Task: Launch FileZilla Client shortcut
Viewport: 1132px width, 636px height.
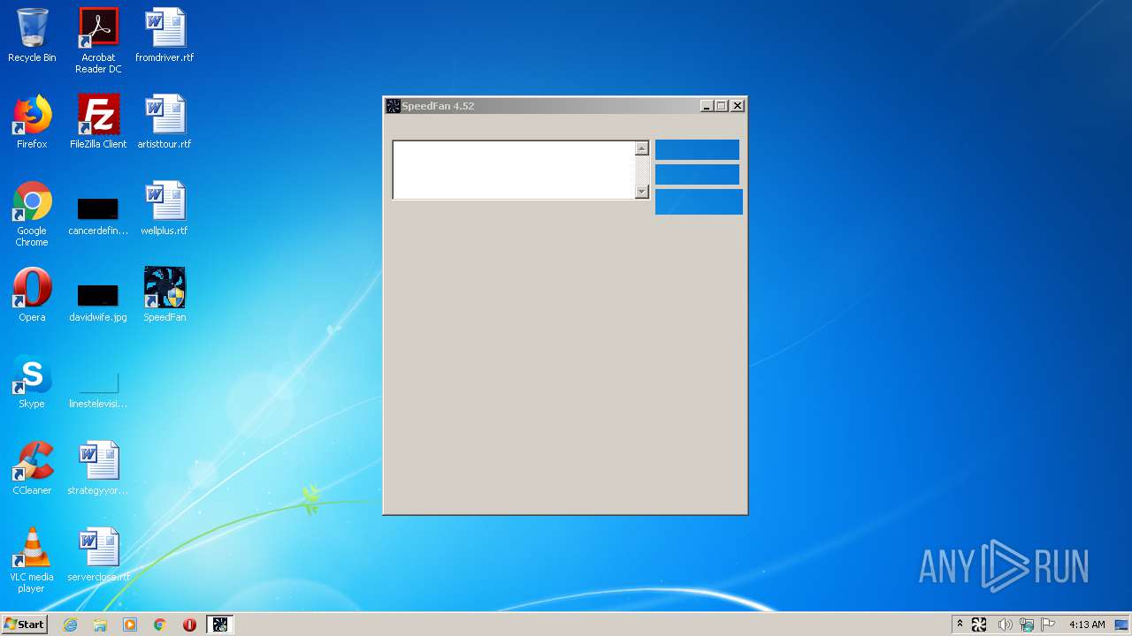Action: tap(98, 122)
